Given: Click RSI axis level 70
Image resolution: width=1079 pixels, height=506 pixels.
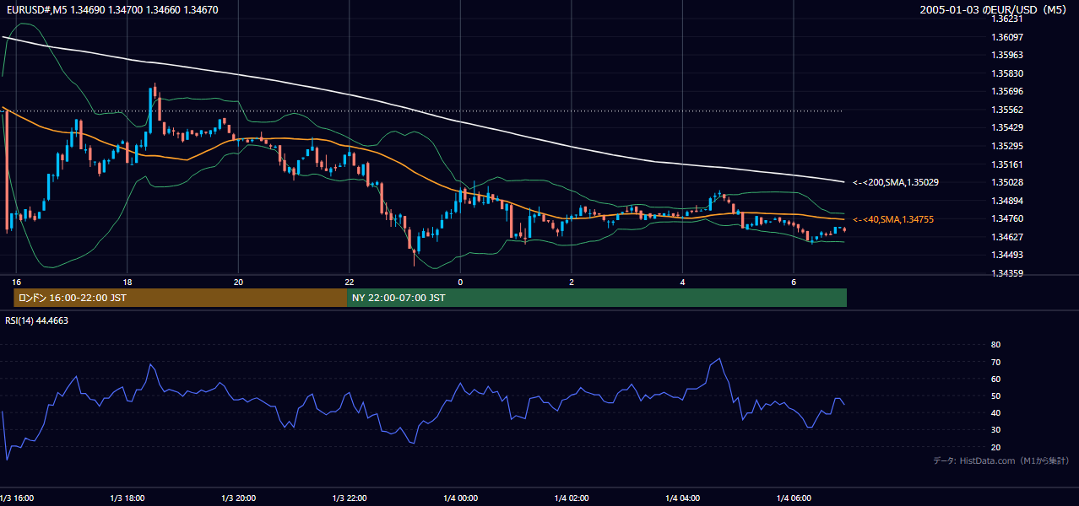Looking at the screenshot, I should [x=995, y=362].
